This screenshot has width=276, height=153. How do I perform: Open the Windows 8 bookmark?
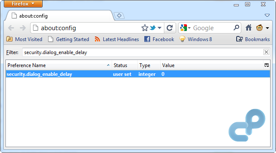(x=196, y=39)
